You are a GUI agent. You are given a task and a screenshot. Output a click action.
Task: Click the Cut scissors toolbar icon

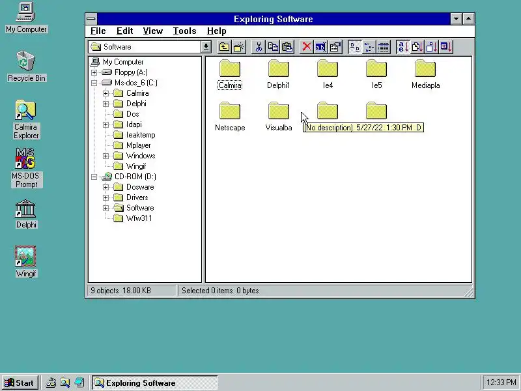[259, 47]
